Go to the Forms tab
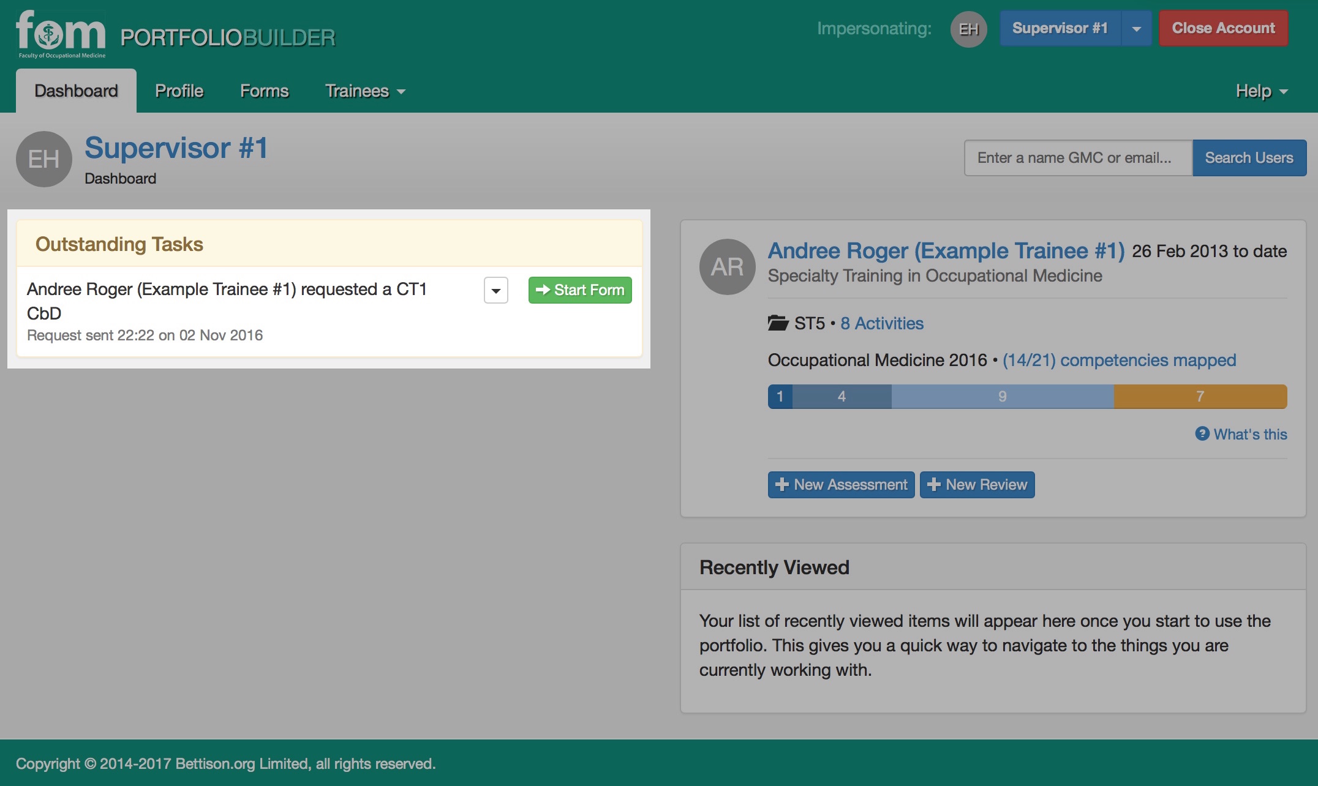Screen dimensions: 1318x786 pos(264,91)
